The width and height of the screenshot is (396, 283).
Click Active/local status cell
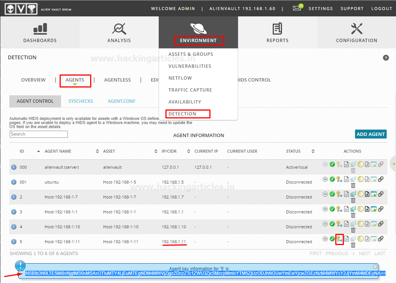pyautogui.click(x=297, y=167)
